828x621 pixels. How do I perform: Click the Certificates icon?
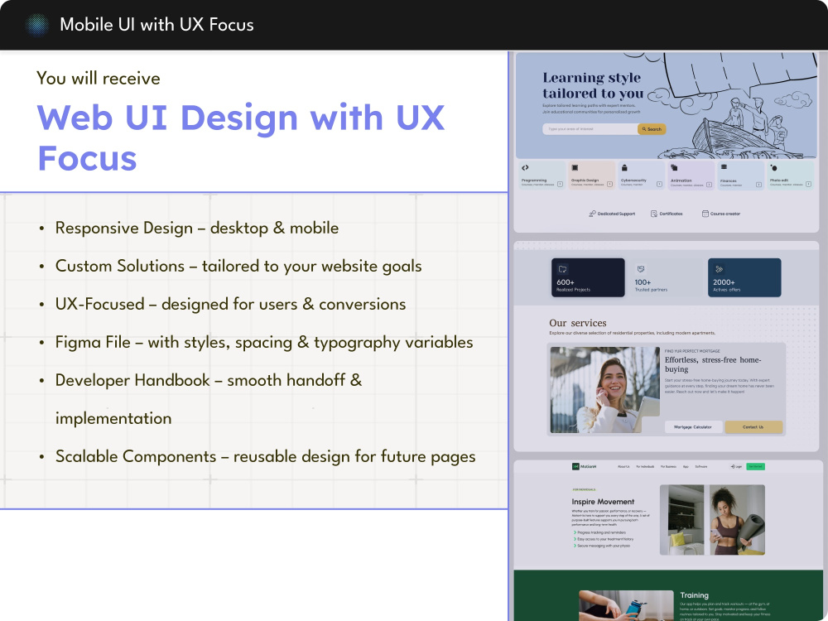[x=654, y=214]
